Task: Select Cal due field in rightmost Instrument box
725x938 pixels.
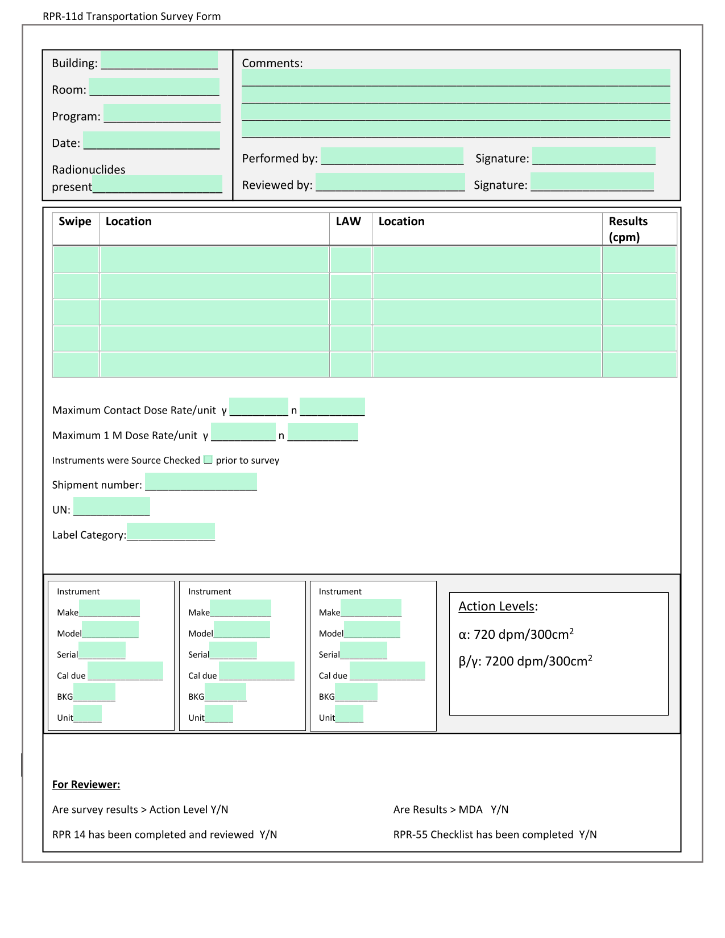Action: [387, 671]
